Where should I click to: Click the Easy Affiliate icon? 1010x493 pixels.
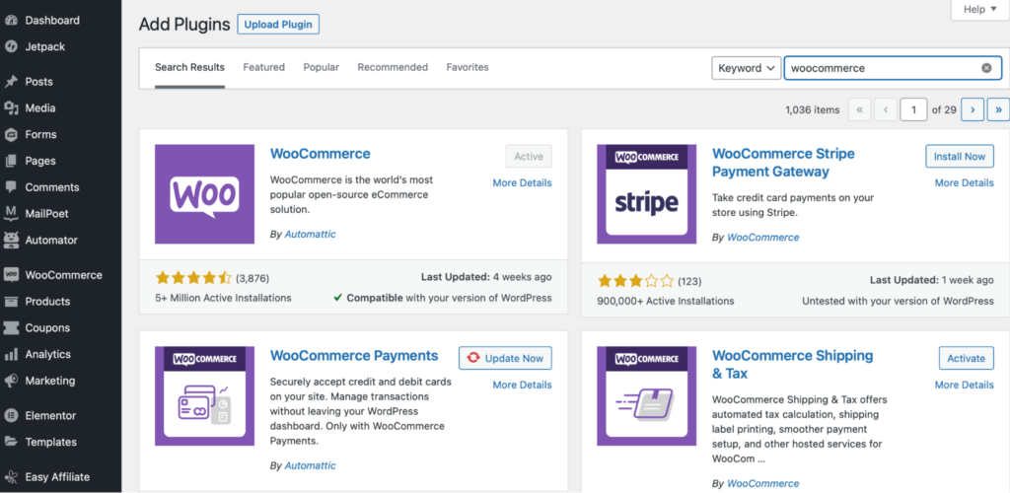[11, 477]
